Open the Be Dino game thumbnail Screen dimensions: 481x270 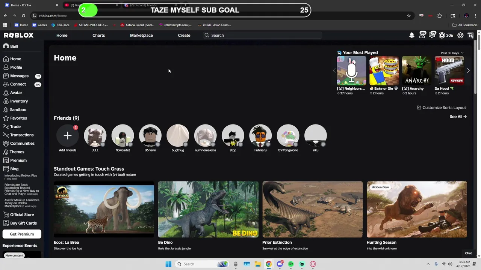[208, 209]
